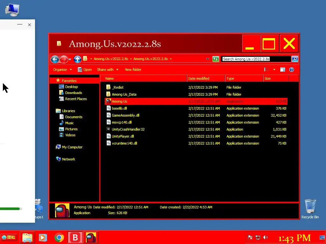
Task: Sort by the Size column header
Action: click(276, 78)
